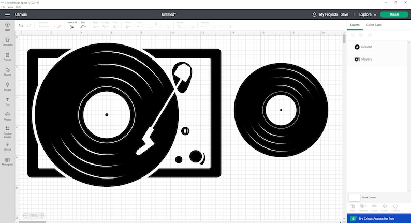Open the Shapes tool
This screenshot has height=223, width=411.
point(7,71)
